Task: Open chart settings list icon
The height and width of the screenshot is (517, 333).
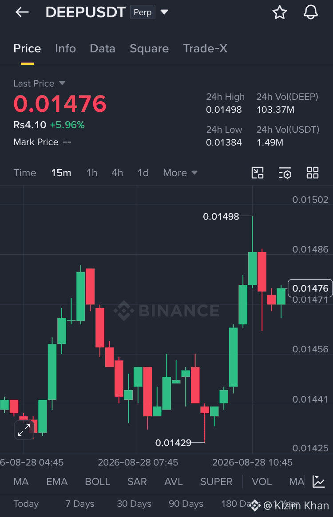Action: (285, 173)
